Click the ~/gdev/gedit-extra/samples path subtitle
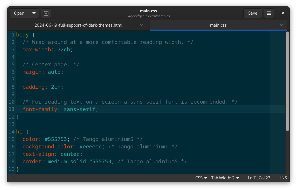Image resolution: width=297 pixels, height=190 pixels. coord(148,16)
